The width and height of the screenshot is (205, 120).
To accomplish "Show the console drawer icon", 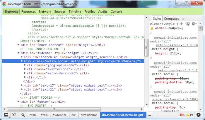I will click(14, 115).
